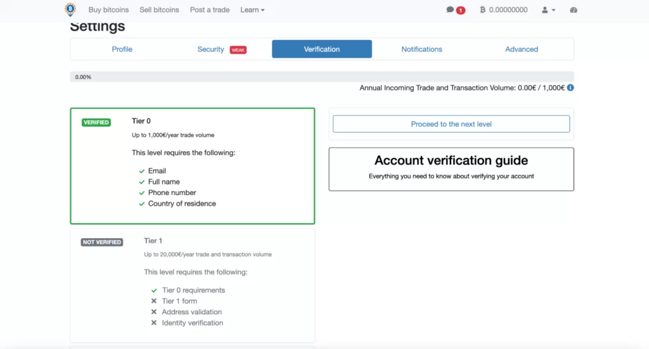Click the 'Phone number' requirement text
Image resolution: width=649 pixels, height=349 pixels.
[x=172, y=193]
